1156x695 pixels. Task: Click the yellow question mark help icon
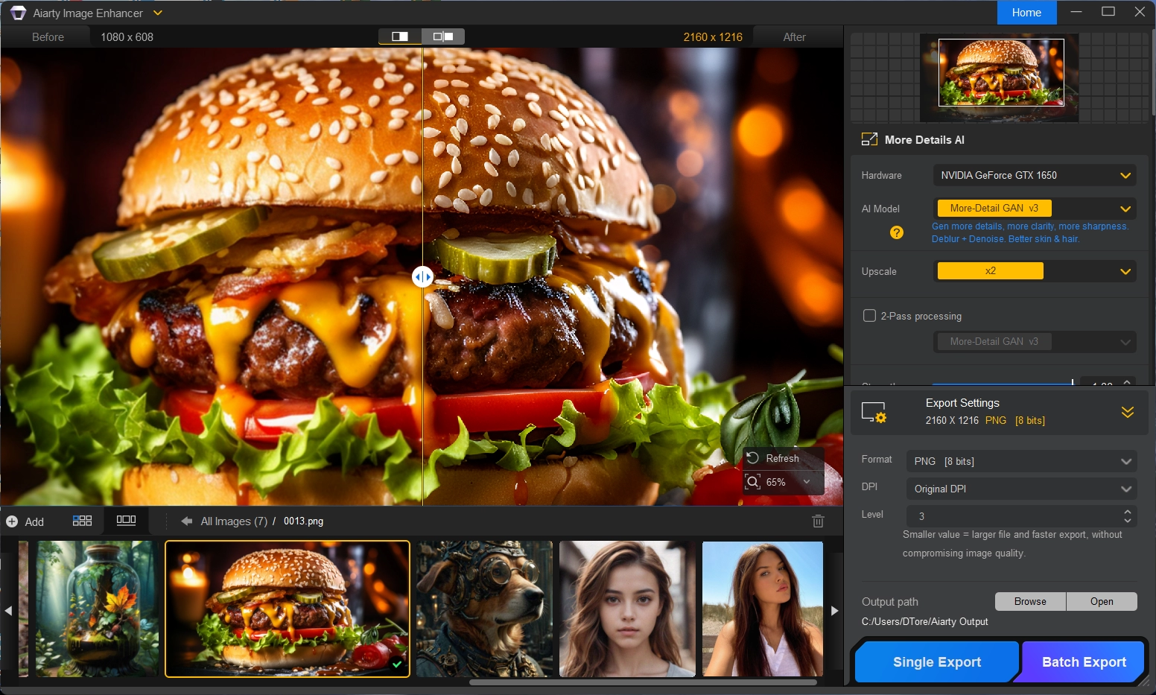[x=897, y=232]
